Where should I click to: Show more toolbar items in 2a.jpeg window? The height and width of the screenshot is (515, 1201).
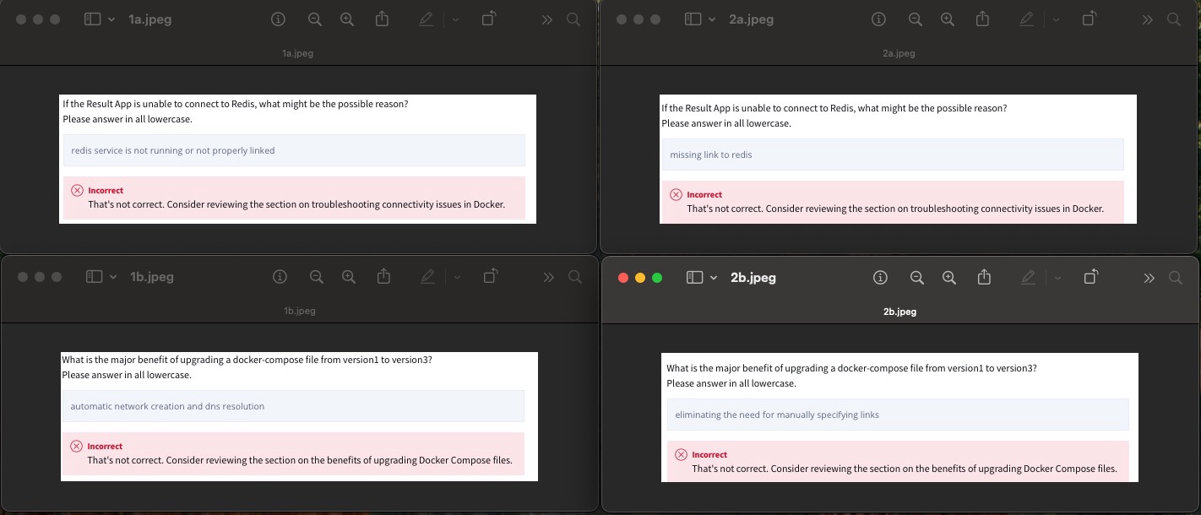click(x=1147, y=19)
